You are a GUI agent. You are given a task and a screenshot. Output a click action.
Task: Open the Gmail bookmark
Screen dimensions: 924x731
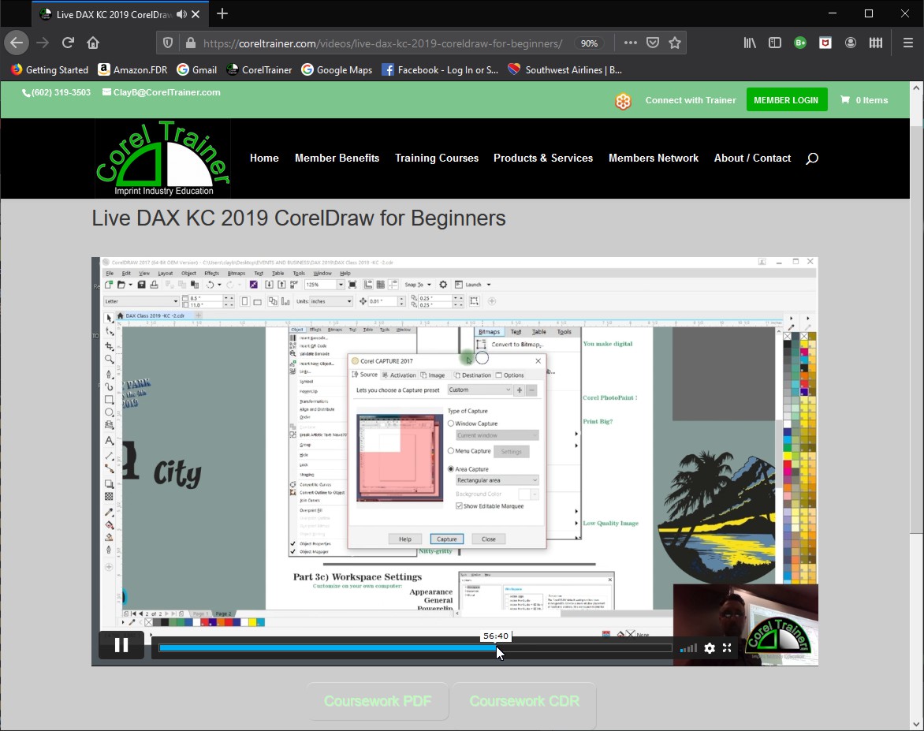(197, 69)
